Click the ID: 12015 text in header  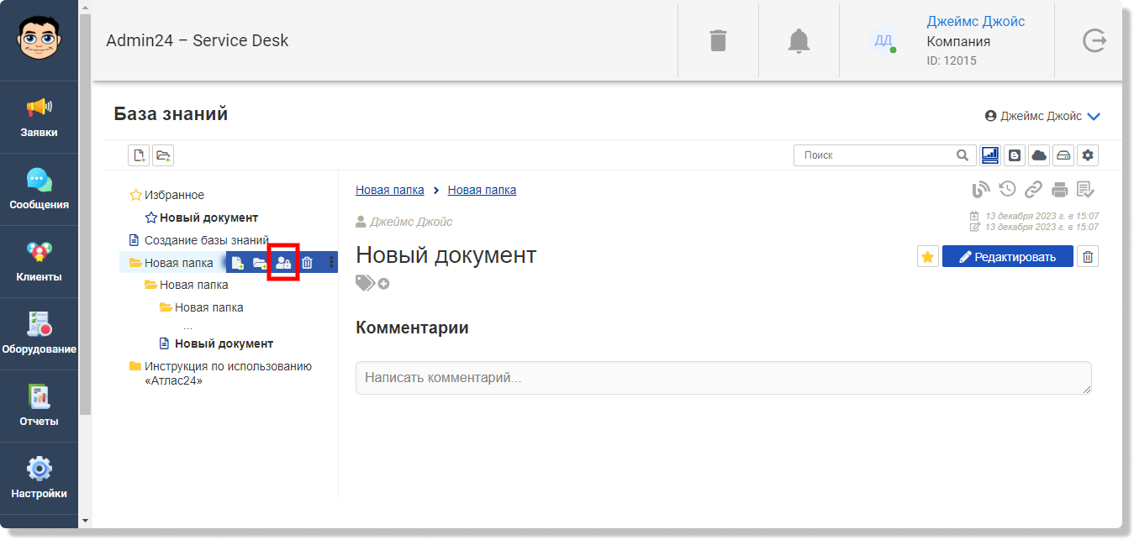point(952,60)
